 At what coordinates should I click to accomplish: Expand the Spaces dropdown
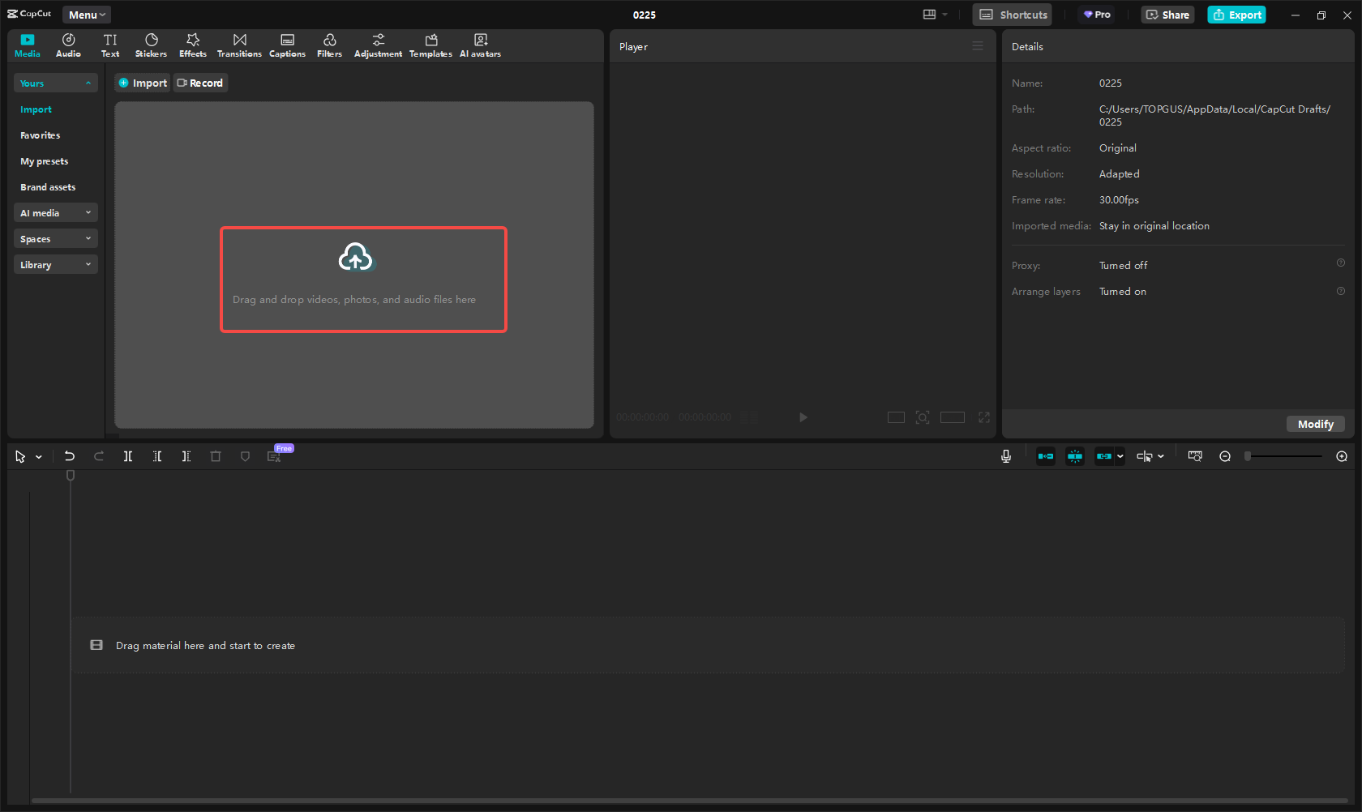click(55, 238)
